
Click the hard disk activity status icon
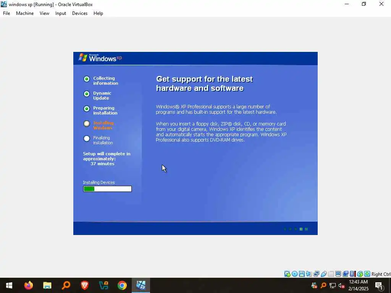point(287,274)
